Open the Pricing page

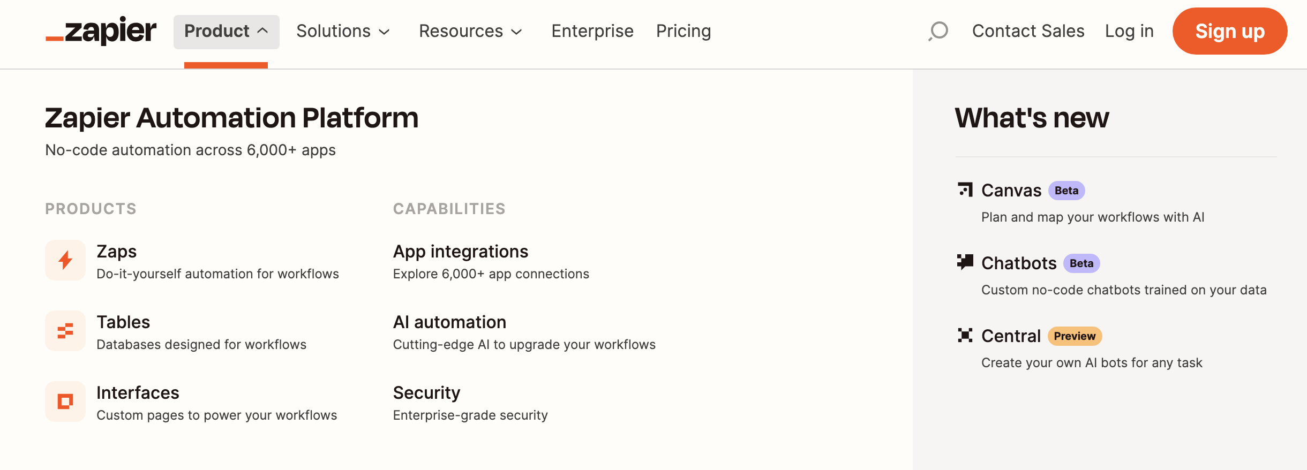683,32
